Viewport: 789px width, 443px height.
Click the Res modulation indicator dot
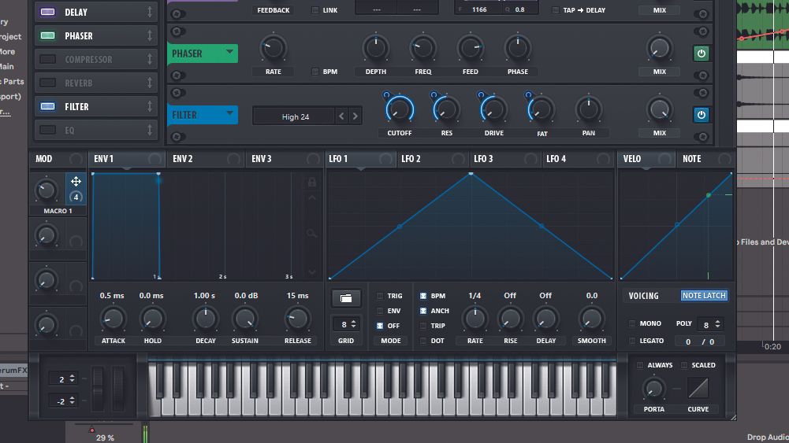434,94
